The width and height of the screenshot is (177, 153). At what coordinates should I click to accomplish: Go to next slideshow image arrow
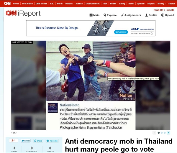pos(168,133)
